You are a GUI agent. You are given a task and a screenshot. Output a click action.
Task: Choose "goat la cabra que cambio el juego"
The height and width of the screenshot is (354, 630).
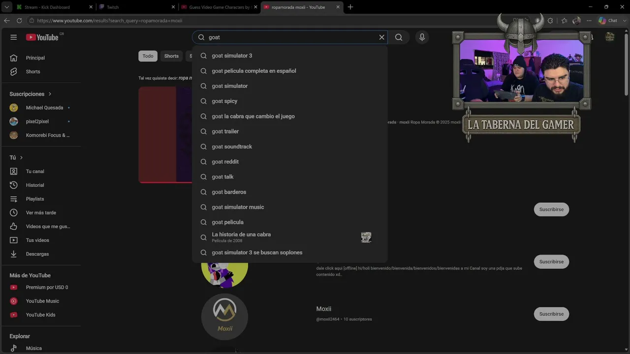point(290,117)
